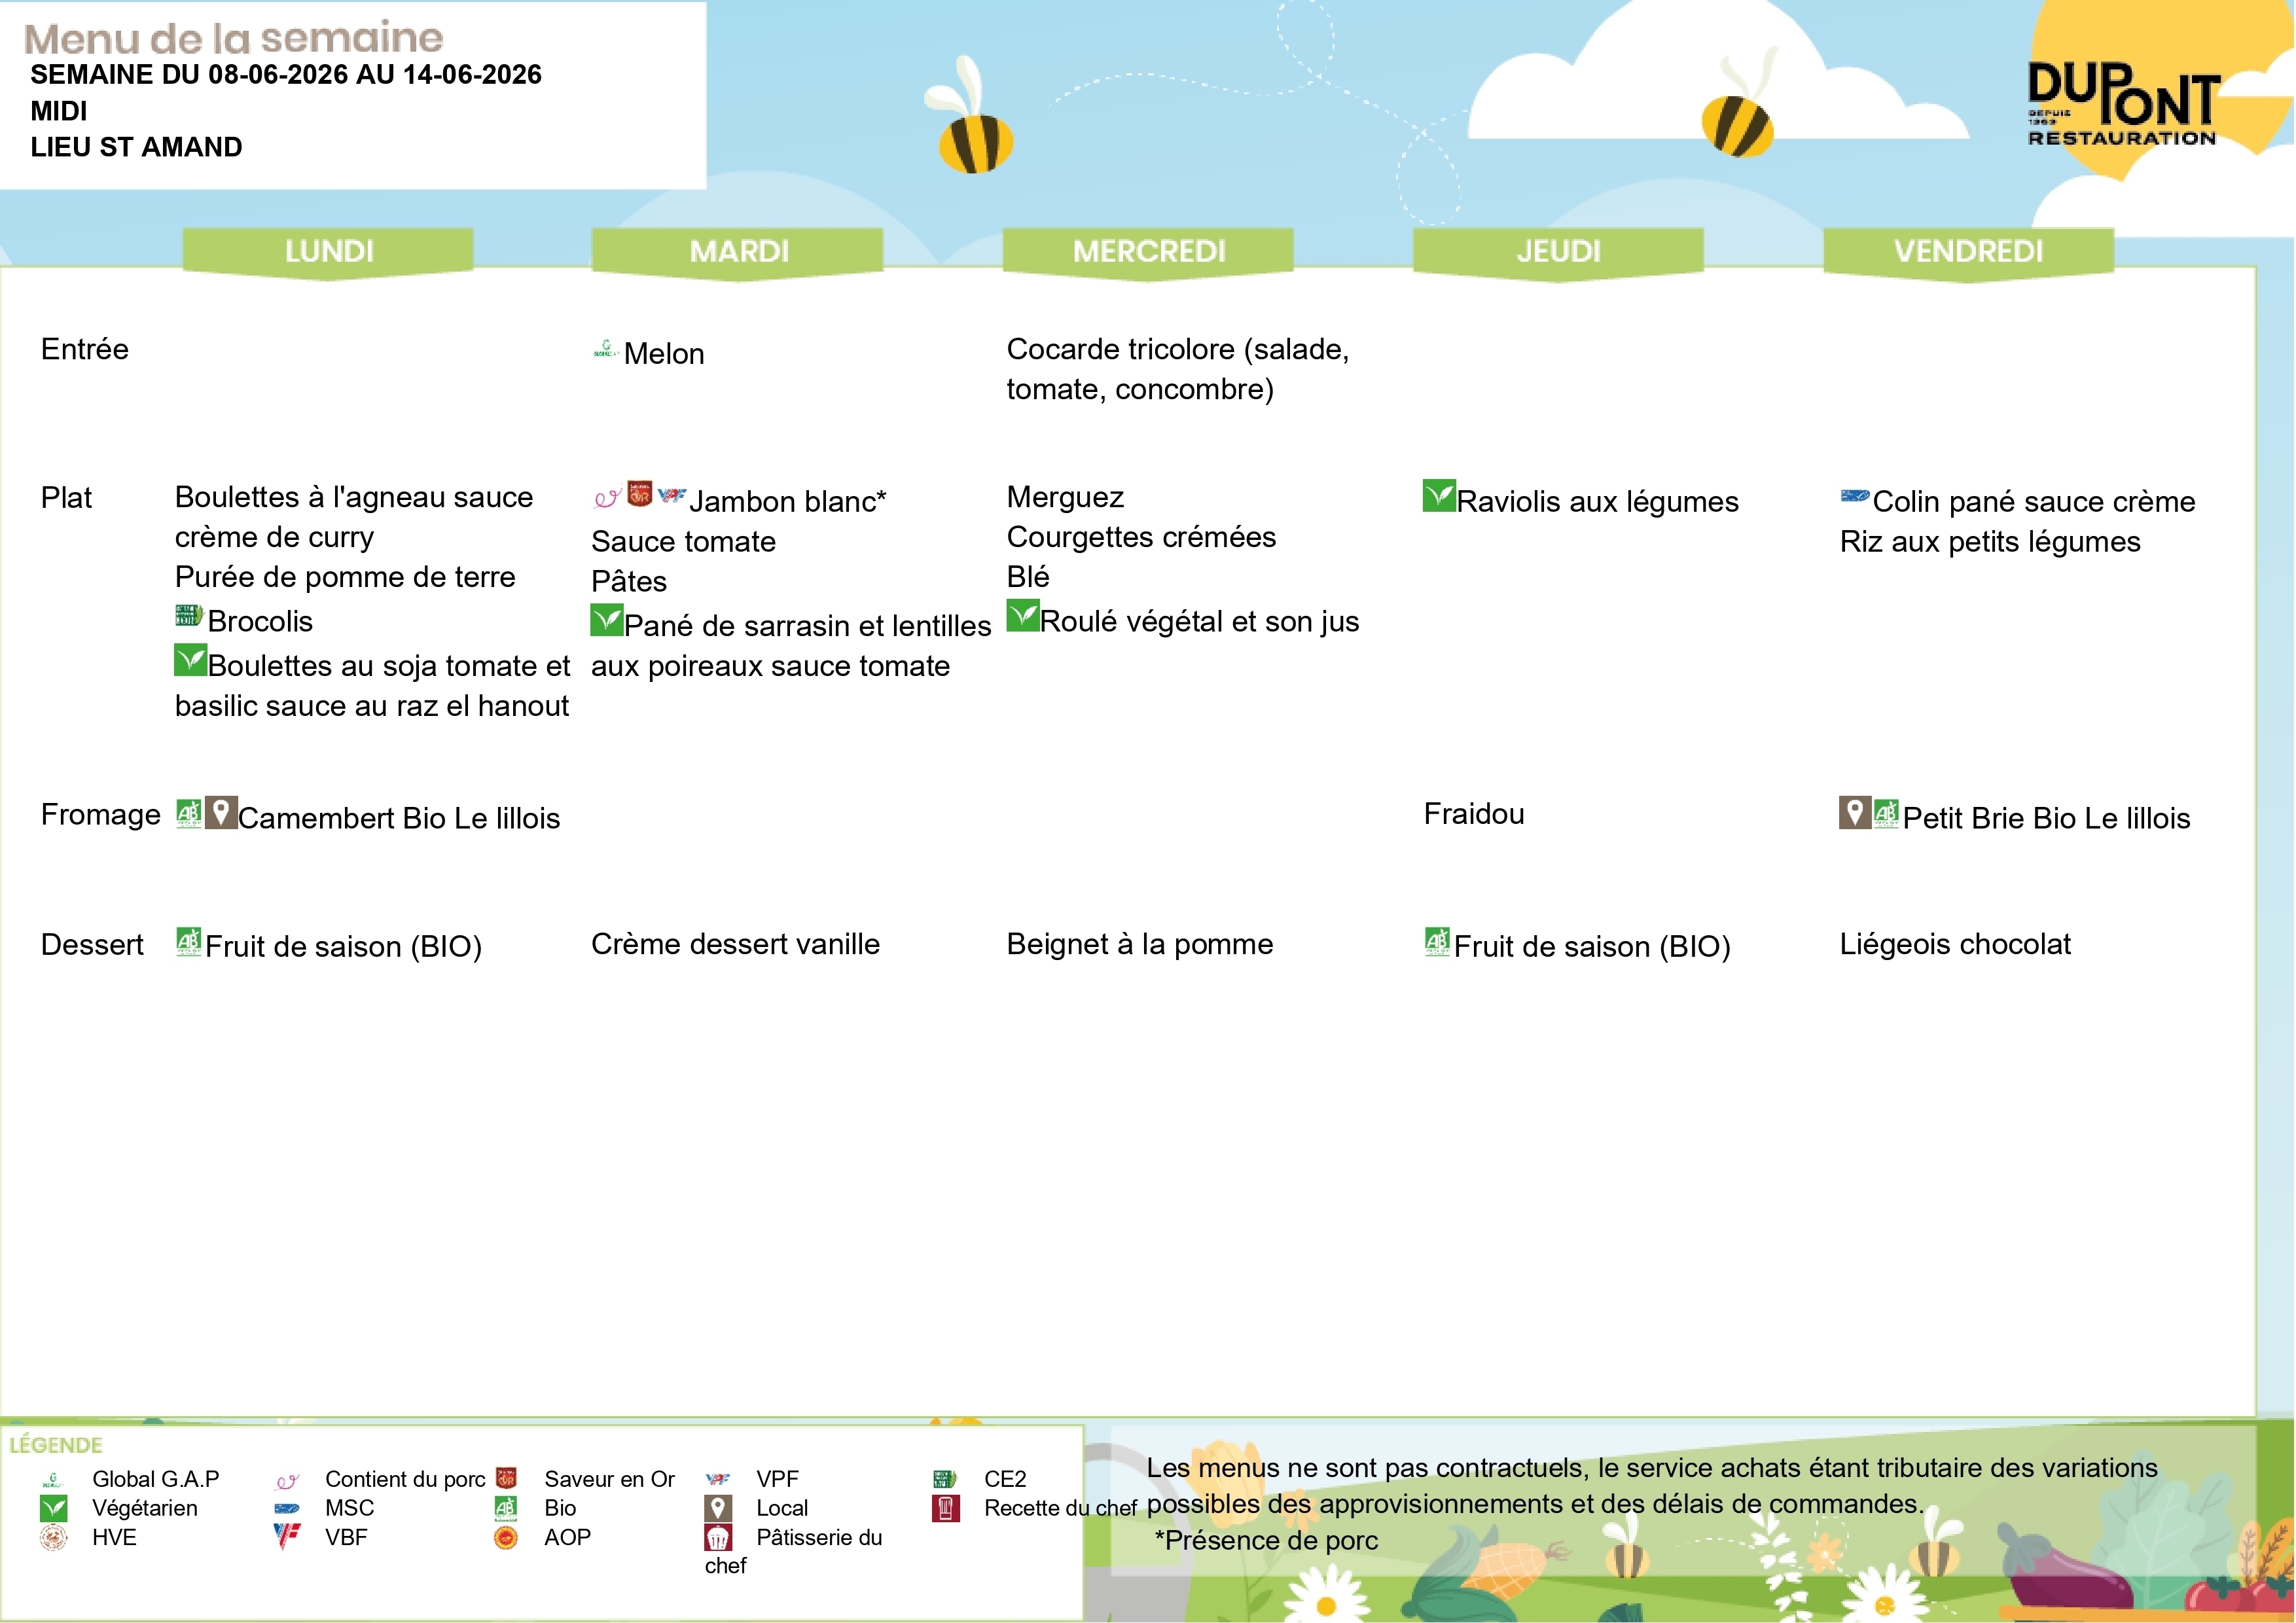Click "Purée de pomme de terre"
The image size is (2296, 1623).
[x=345, y=577]
